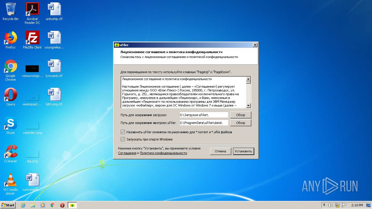
Task: Open the FileZilla Client shortcut
Action: click(x=32, y=40)
